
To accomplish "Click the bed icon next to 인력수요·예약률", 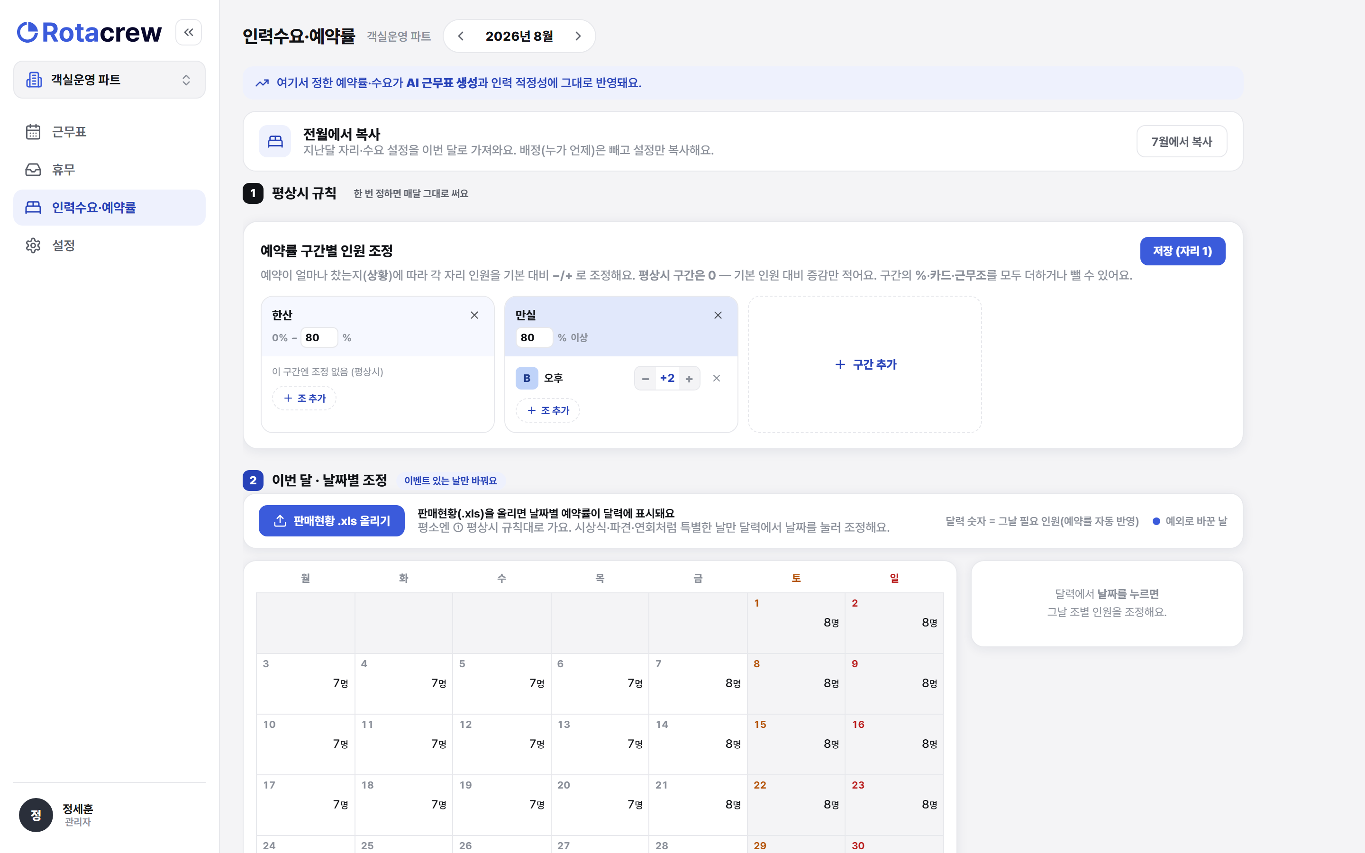I will point(33,208).
